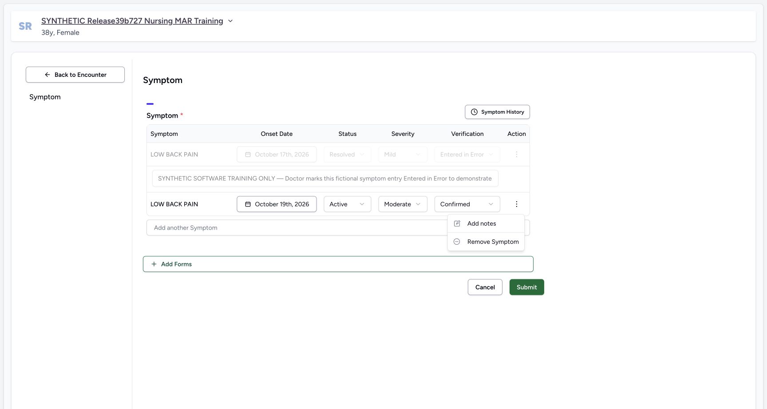The width and height of the screenshot is (767, 409).
Task: Click the Status column header
Action: click(x=347, y=134)
